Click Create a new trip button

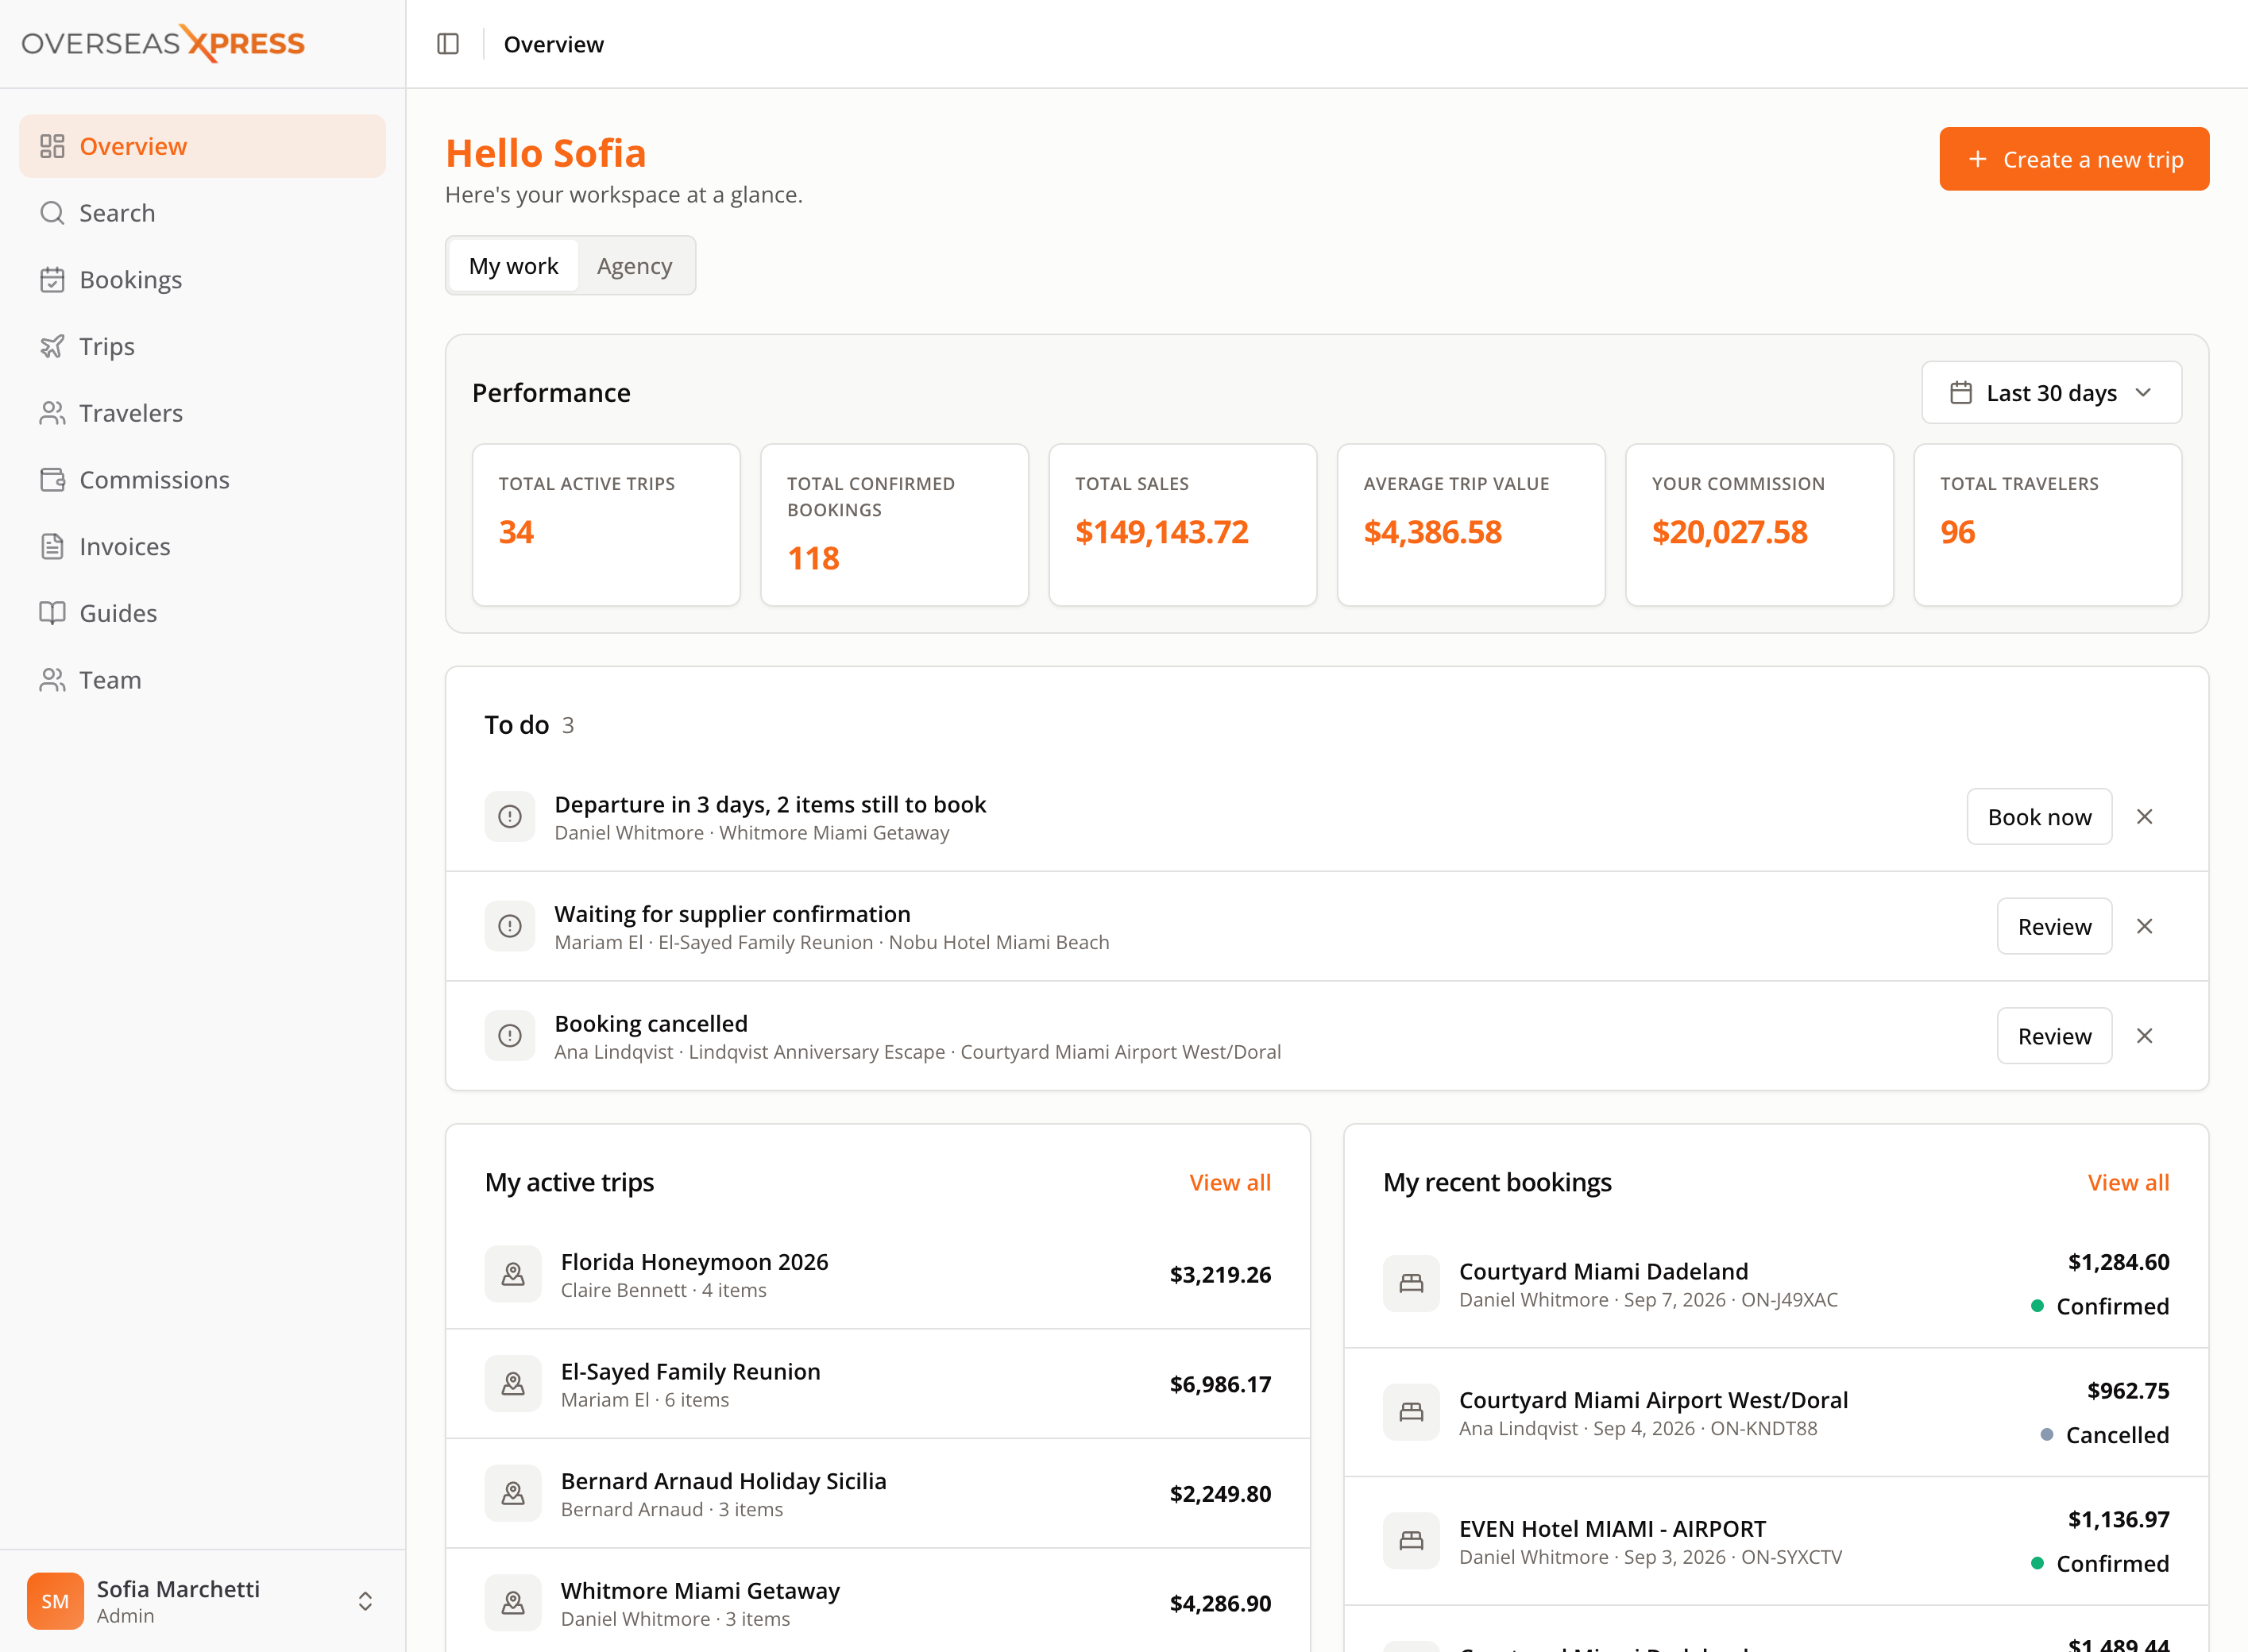tap(2074, 159)
